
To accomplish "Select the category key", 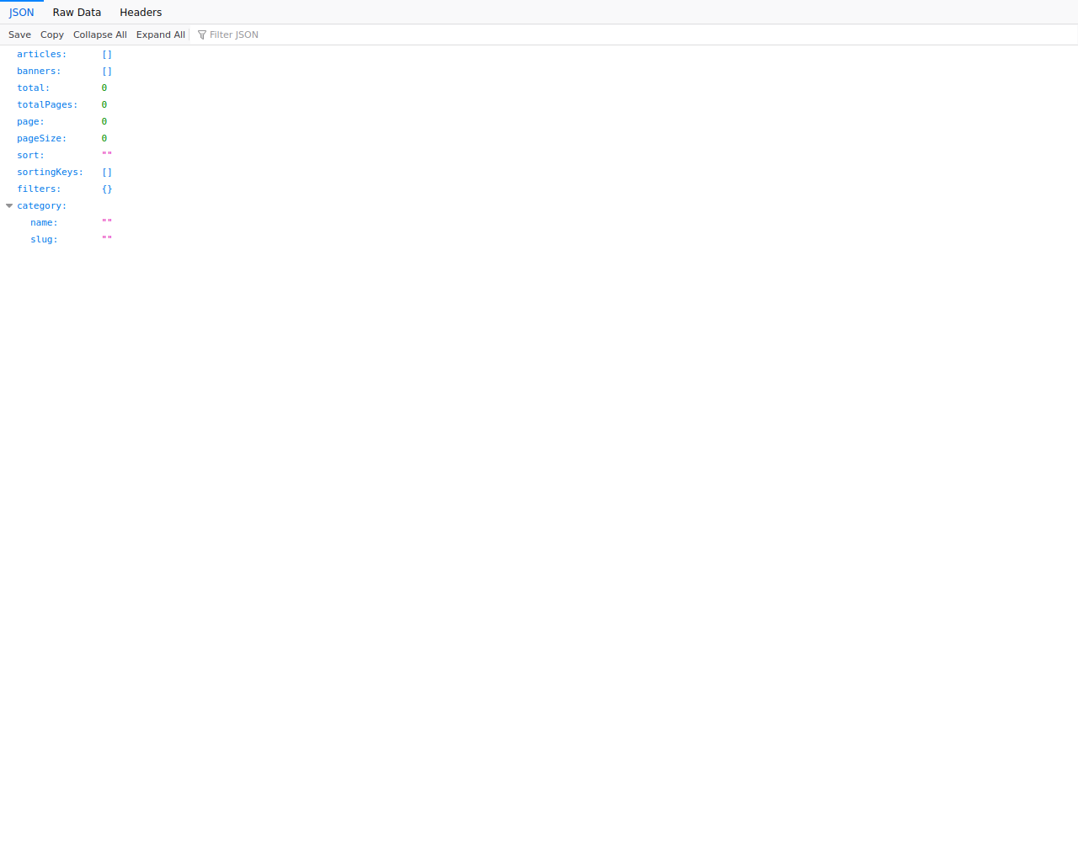I will [41, 205].
